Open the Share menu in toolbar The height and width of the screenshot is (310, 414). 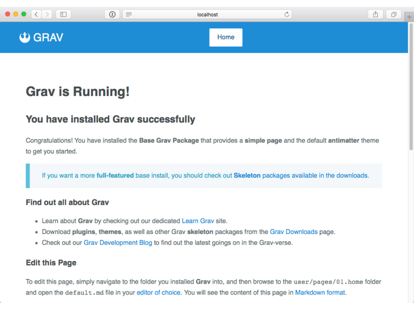[x=375, y=14]
